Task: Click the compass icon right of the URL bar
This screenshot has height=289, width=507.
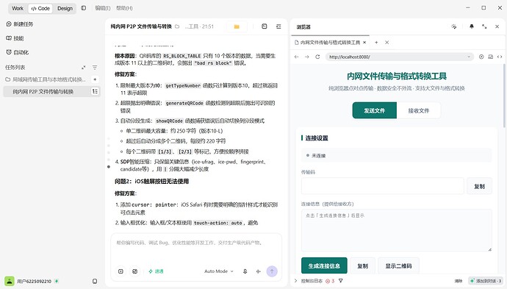Action: [481, 57]
